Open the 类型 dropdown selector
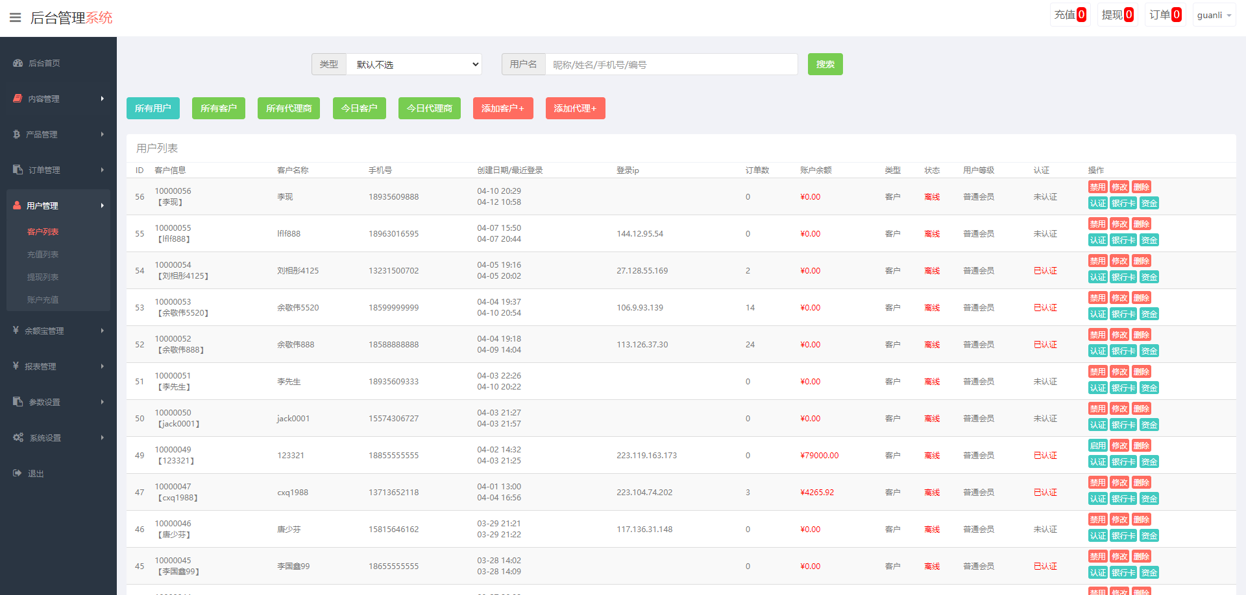Viewport: 1246px width, 595px height. point(414,64)
